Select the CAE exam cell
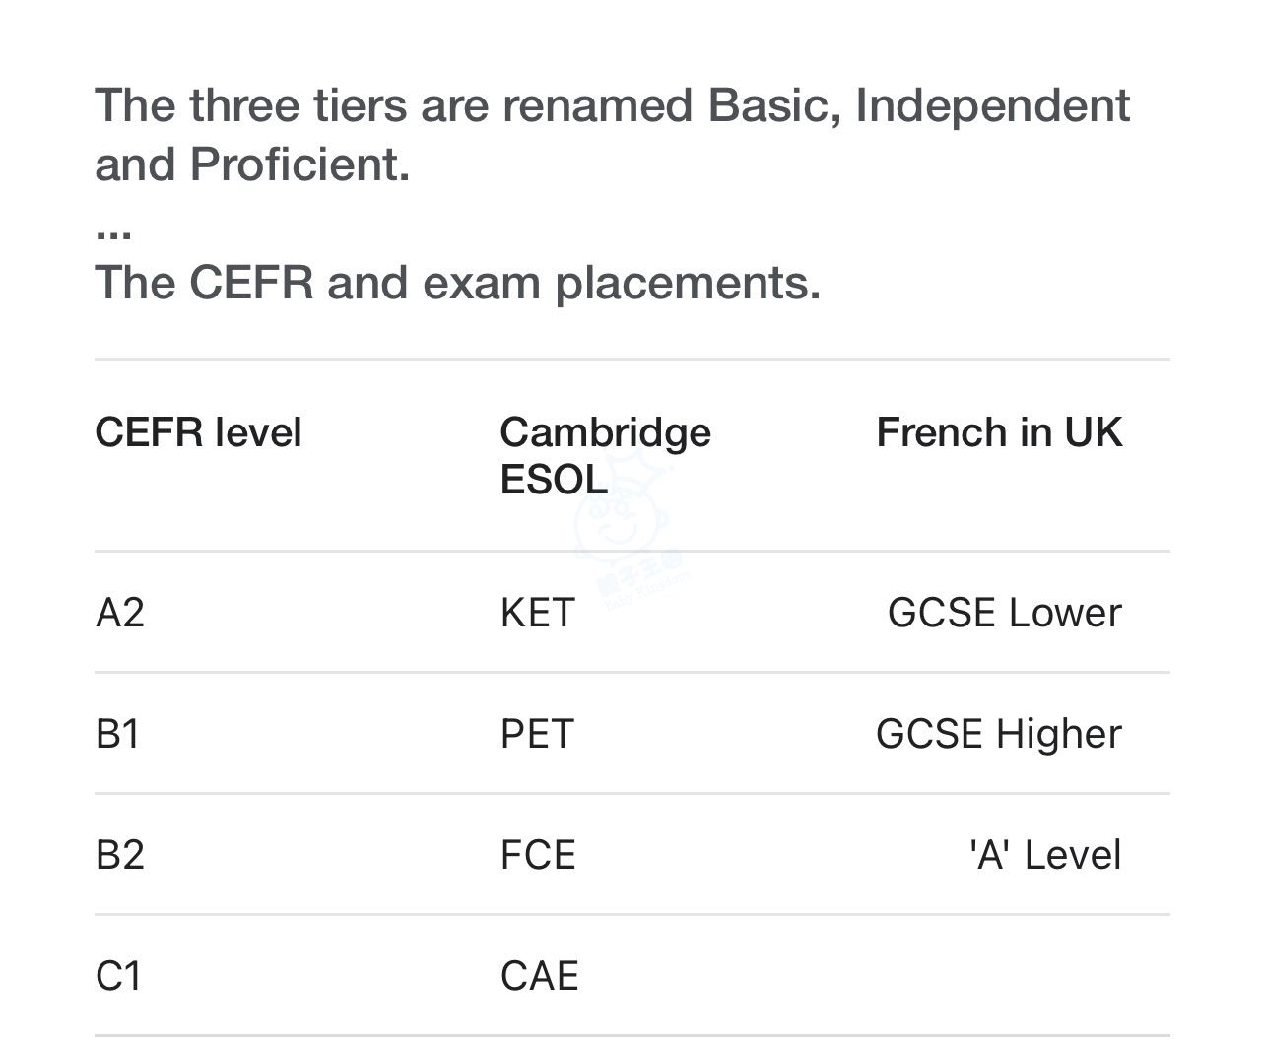The image size is (1264, 1052). tap(539, 976)
